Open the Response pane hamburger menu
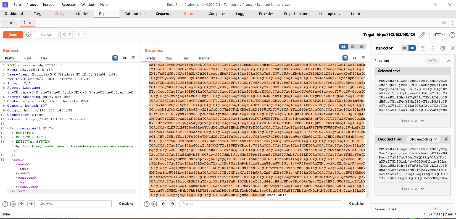 (x=363, y=58)
